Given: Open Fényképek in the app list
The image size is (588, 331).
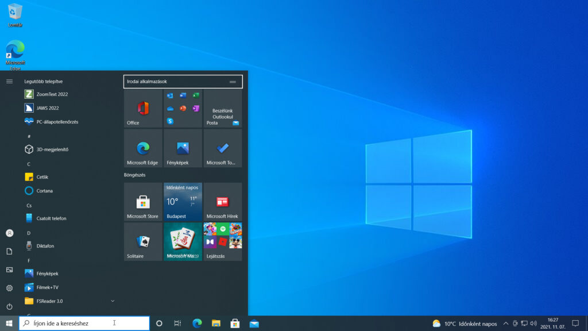Looking at the screenshot, I should pyautogui.click(x=69, y=274).
